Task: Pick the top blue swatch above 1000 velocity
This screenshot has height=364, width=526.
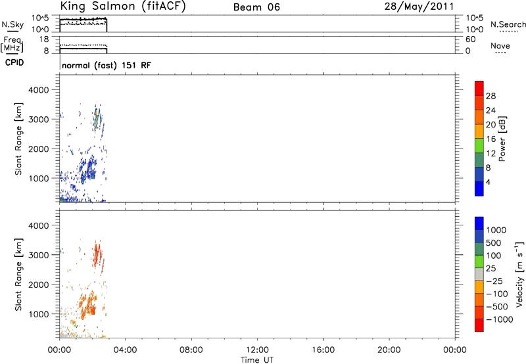Action: pyautogui.click(x=479, y=223)
